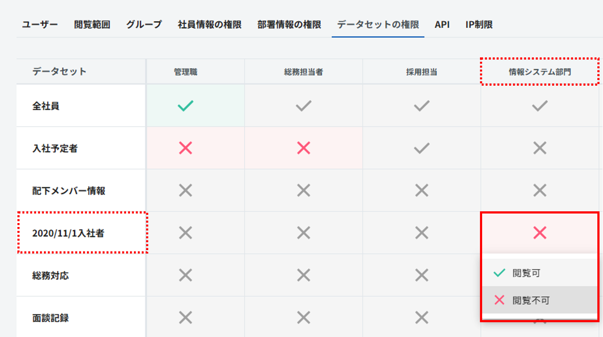Click X mark for 面談記録 under 採用担当
The width and height of the screenshot is (603, 337).
coord(421,318)
